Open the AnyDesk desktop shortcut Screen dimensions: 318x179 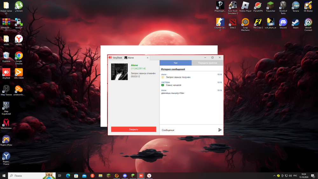pyautogui.click(x=6, y=74)
